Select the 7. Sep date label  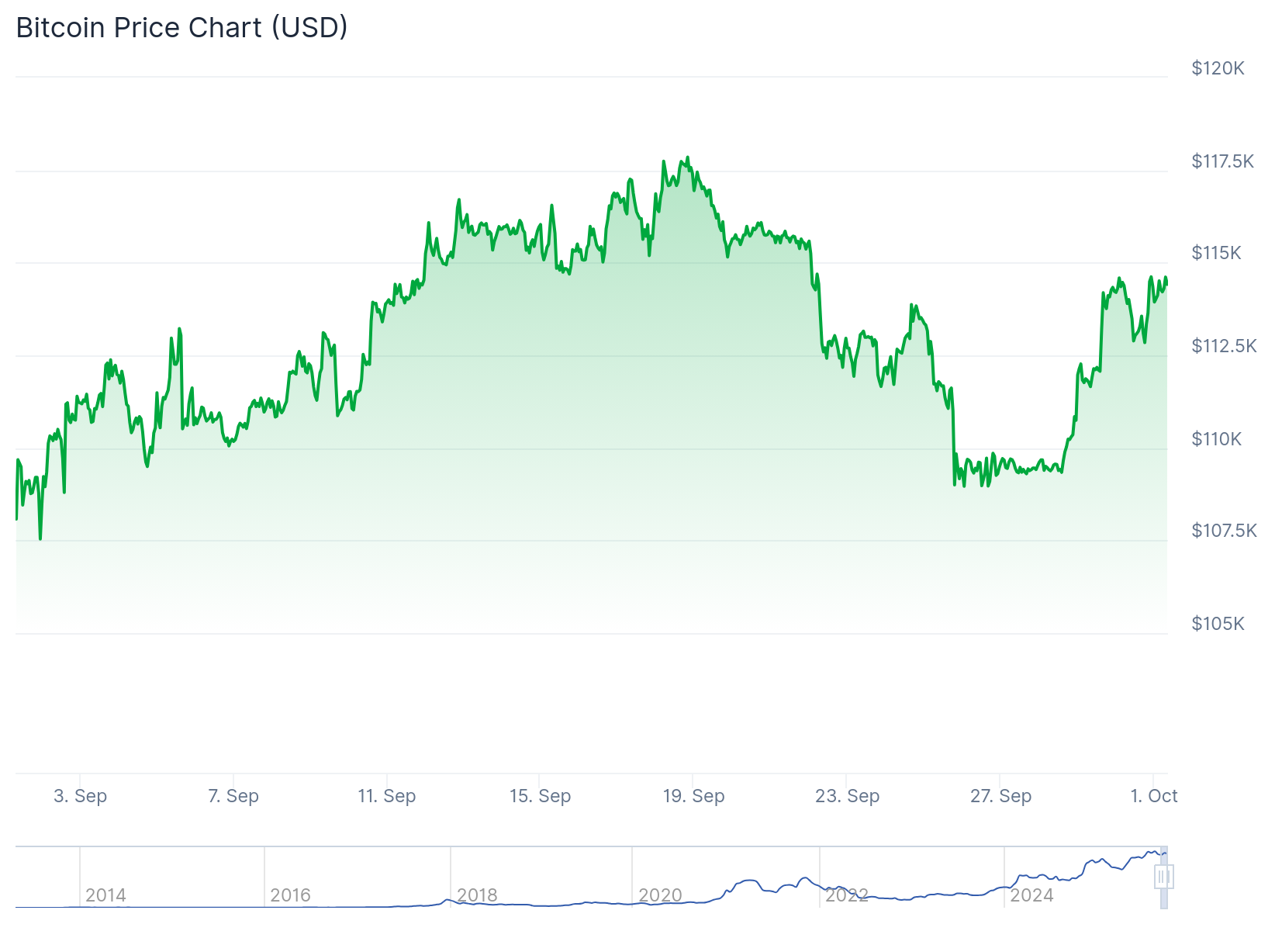233,796
